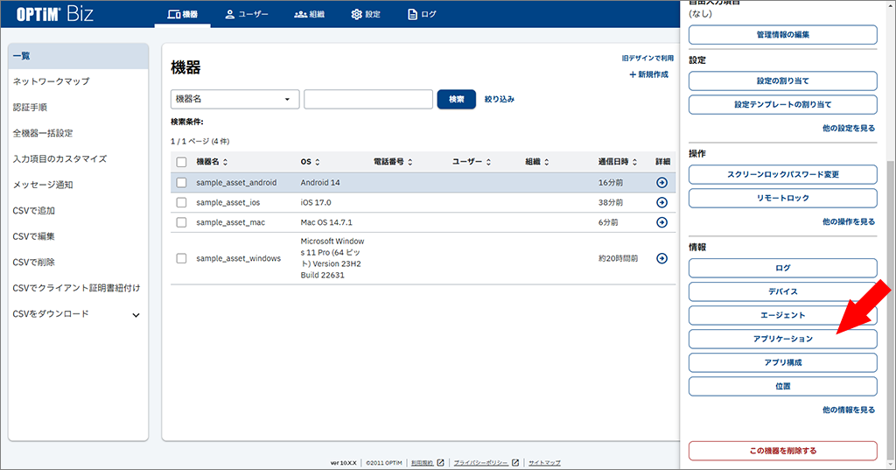Click the 旧デザインで利用 link
This screenshot has width=896, height=470.
pos(647,59)
